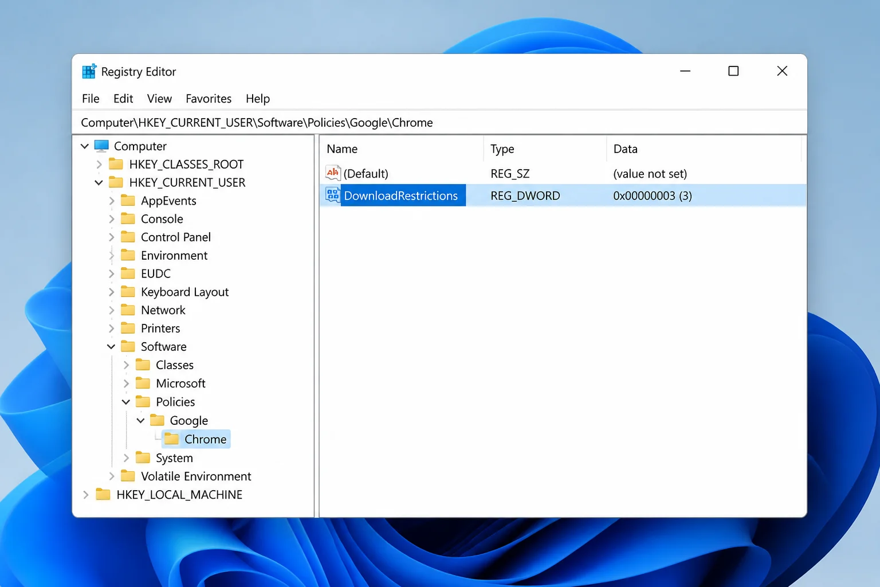Collapse the Computer root node
Screen dimensions: 880x587
85,146
